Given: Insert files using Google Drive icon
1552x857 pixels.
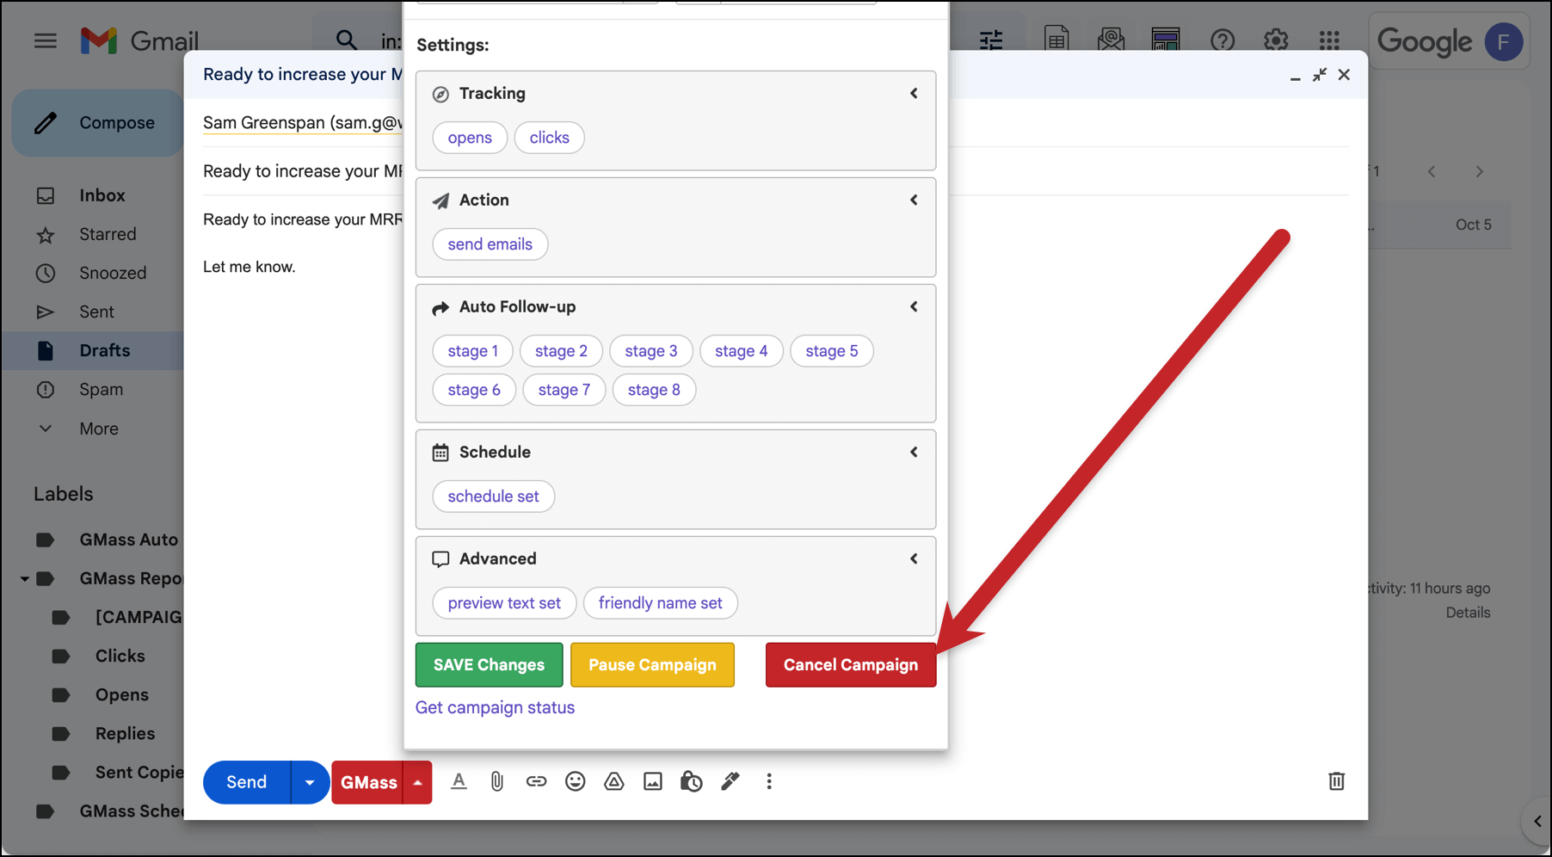Looking at the screenshot, I should coord(613,781).
